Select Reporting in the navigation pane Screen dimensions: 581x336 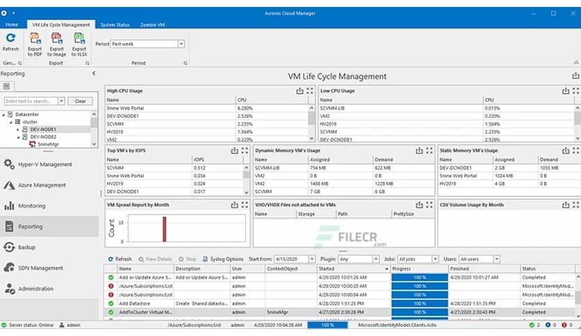pos(49,226)
